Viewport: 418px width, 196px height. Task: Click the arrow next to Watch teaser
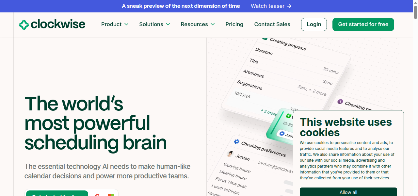tap(289, 6)
